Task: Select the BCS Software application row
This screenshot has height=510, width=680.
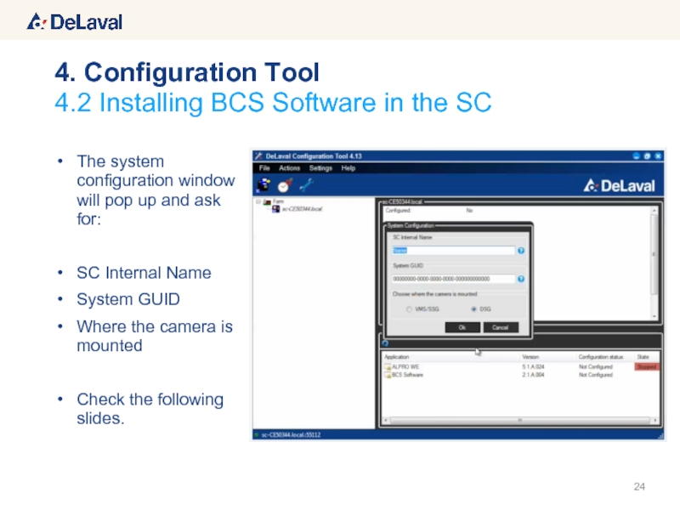Action: 521,375
